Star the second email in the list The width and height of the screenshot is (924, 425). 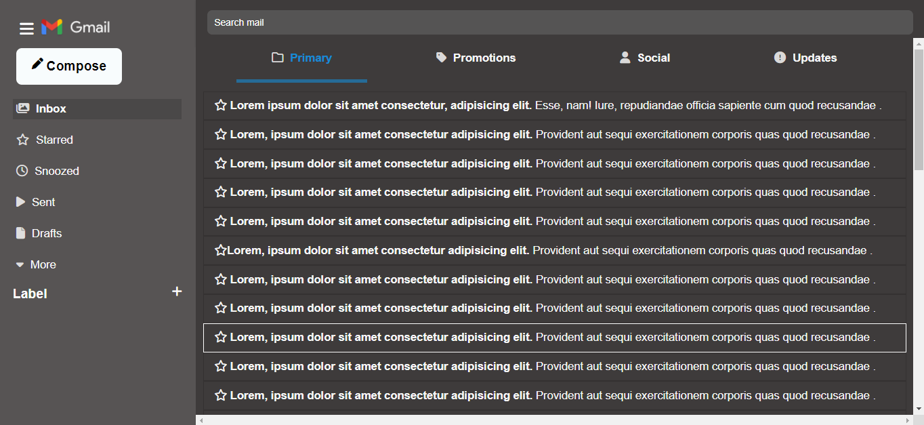[221, 135]
